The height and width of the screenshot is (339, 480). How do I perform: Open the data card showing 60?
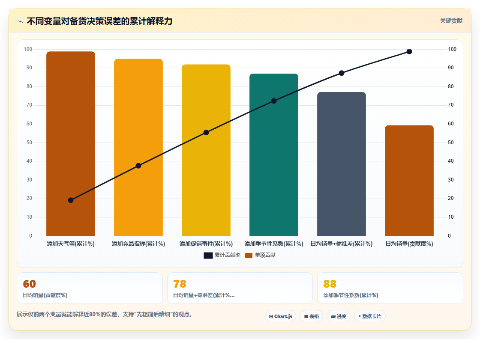[90, 288]
